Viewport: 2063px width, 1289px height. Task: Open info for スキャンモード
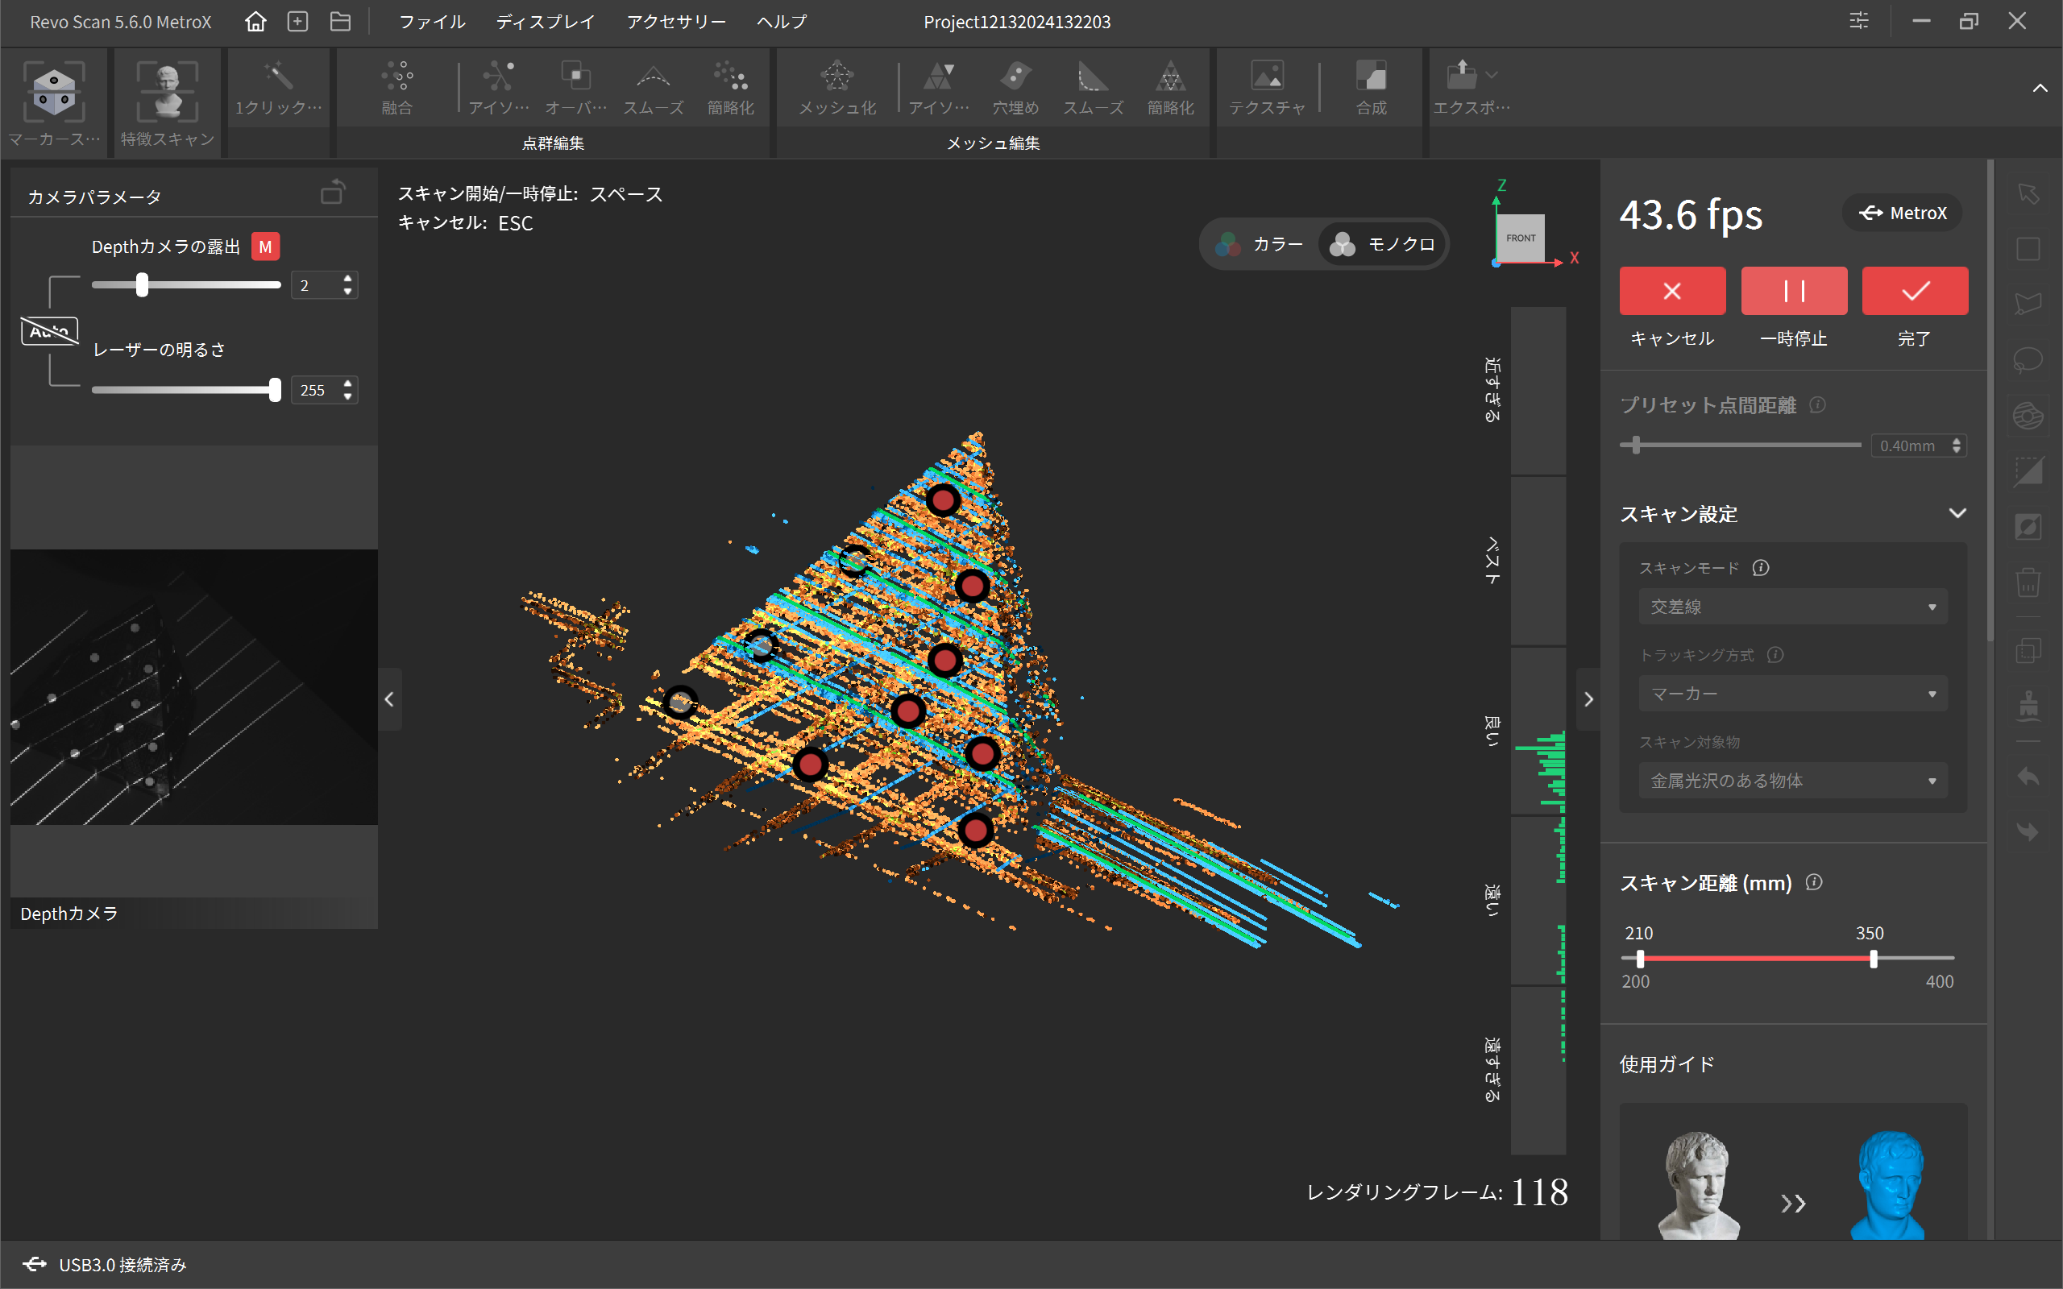(1760, 567)
